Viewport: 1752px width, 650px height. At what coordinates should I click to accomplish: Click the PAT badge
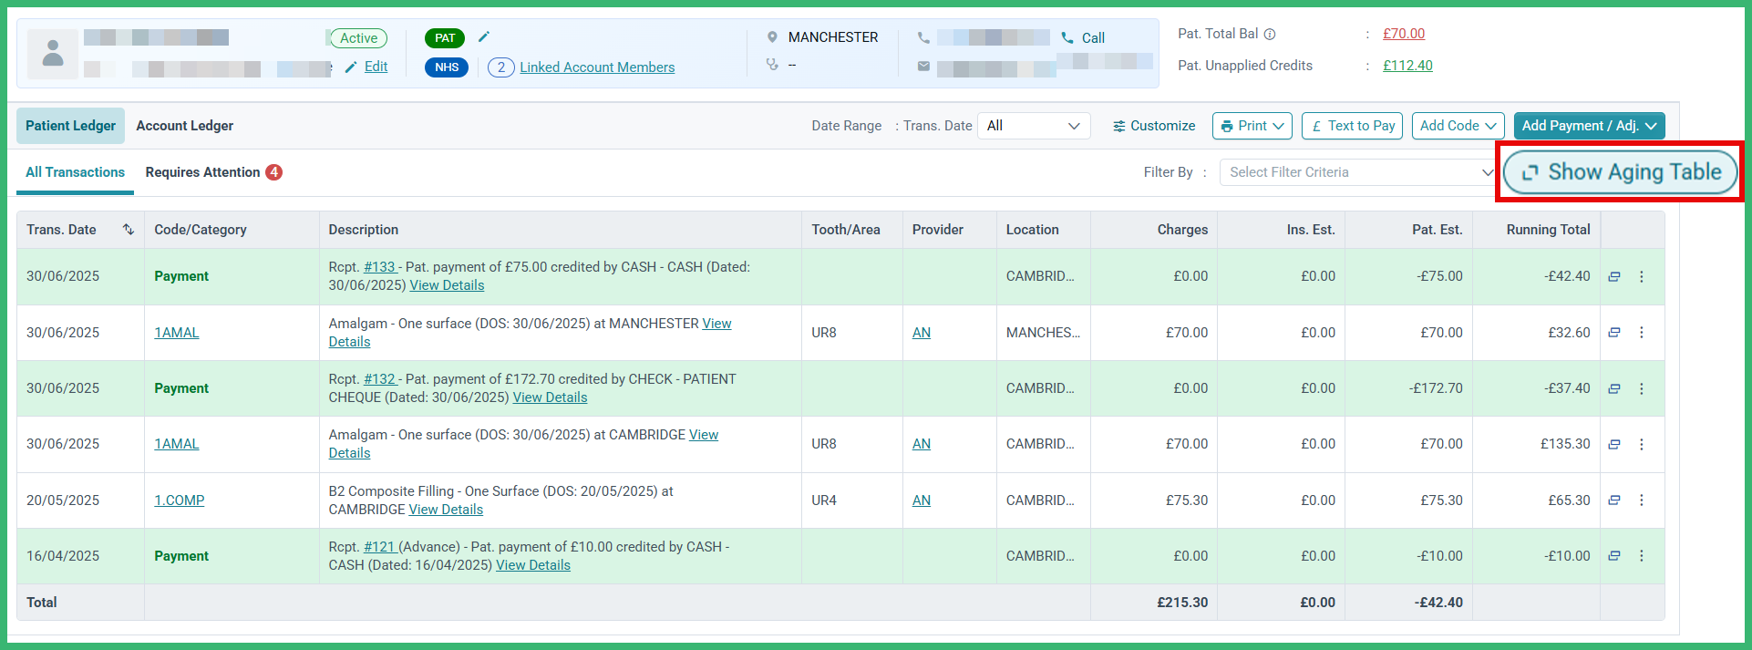pyautogui.click(x=445, y=38)
